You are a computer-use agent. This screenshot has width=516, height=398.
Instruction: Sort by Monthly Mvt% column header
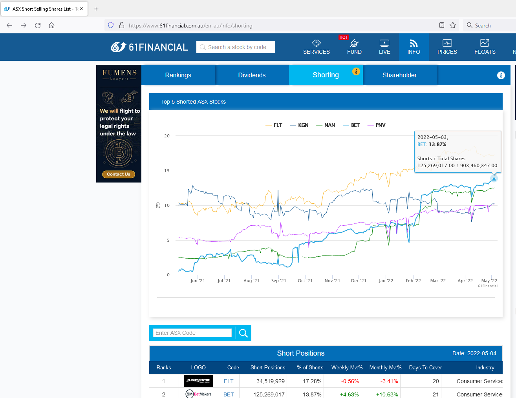tap(386, 368)
